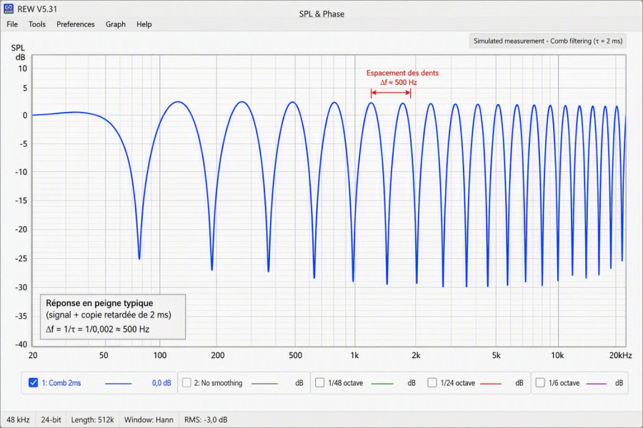Enable the 2: No smoothing trace

point(186,382)
